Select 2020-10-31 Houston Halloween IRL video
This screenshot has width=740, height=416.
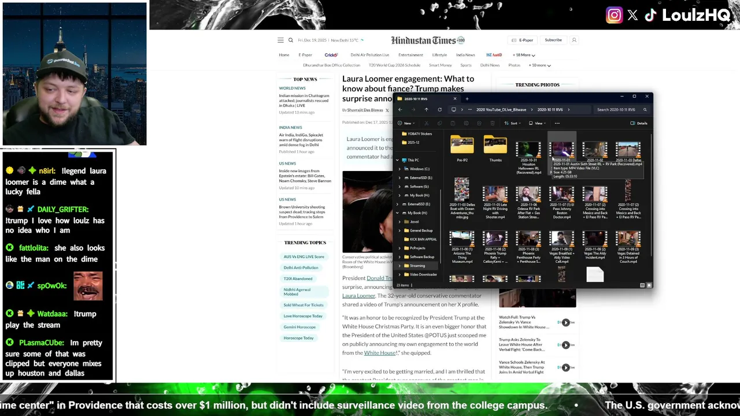click(528, 158)
